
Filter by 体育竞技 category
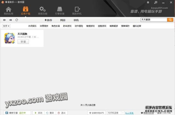(44, 26)
